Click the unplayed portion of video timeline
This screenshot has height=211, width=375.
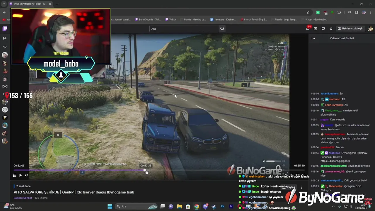point(225,170)
